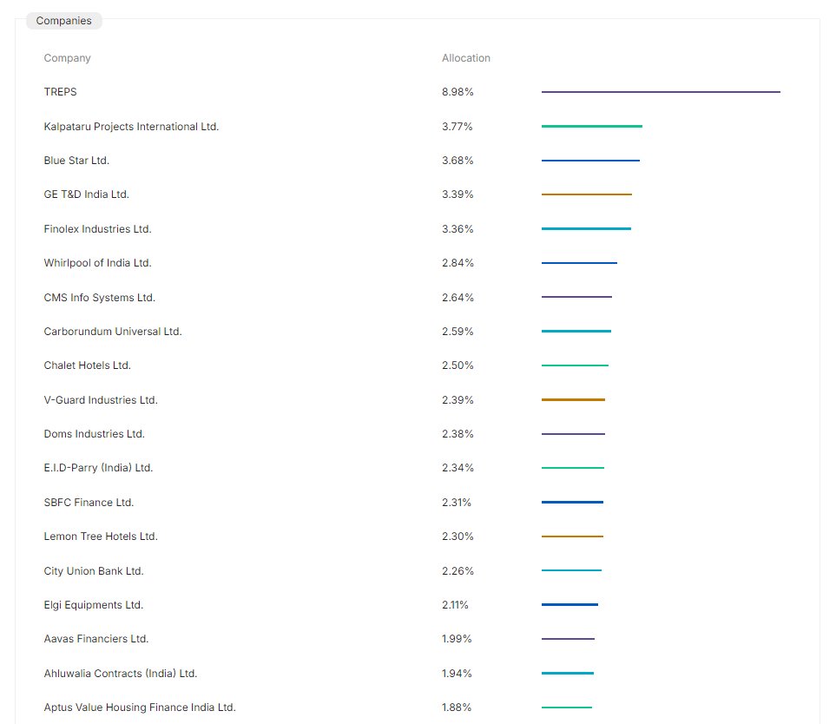Click the TREPS allocation bar

point(661,92)
